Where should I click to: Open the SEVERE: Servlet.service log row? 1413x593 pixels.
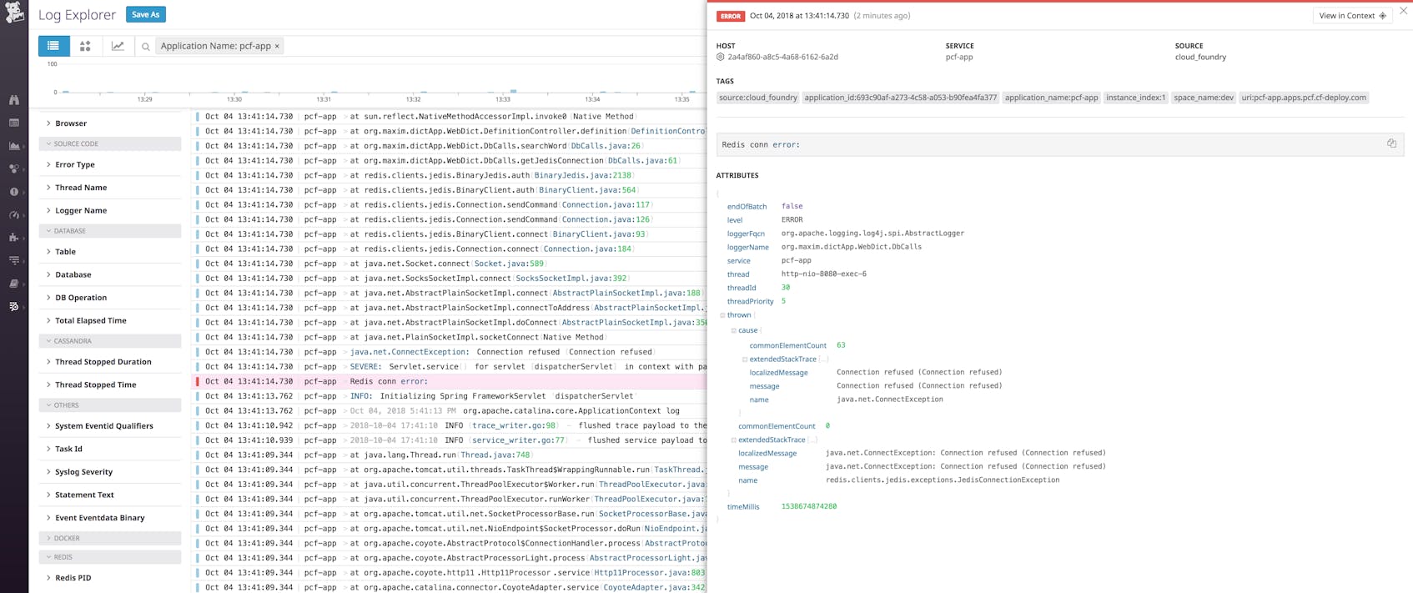(450, 367)
